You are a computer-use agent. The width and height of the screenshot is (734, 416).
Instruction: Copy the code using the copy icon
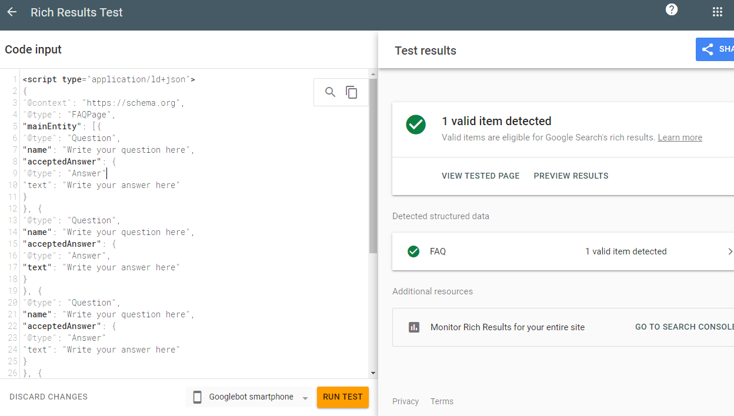[x=352, y=92]
